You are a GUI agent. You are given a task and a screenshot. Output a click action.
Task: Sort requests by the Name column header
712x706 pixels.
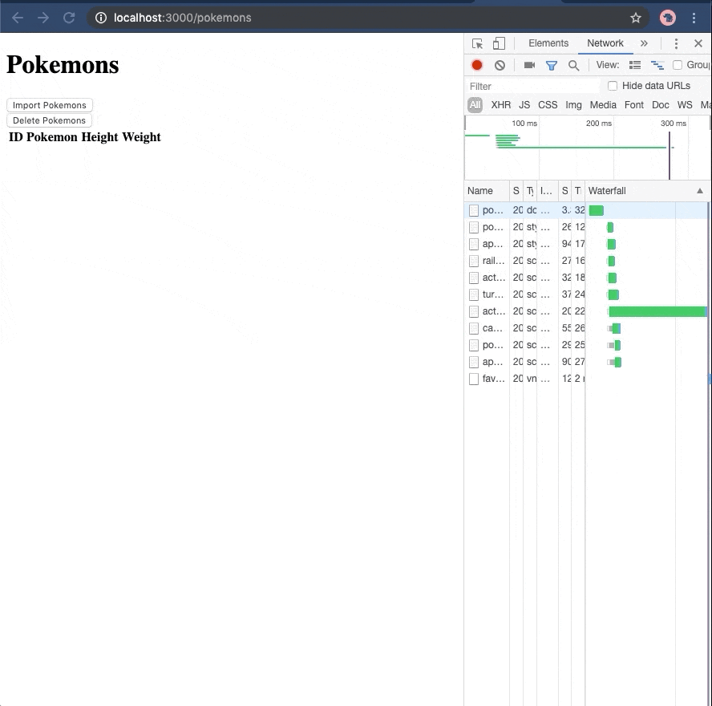pos(487,191)
